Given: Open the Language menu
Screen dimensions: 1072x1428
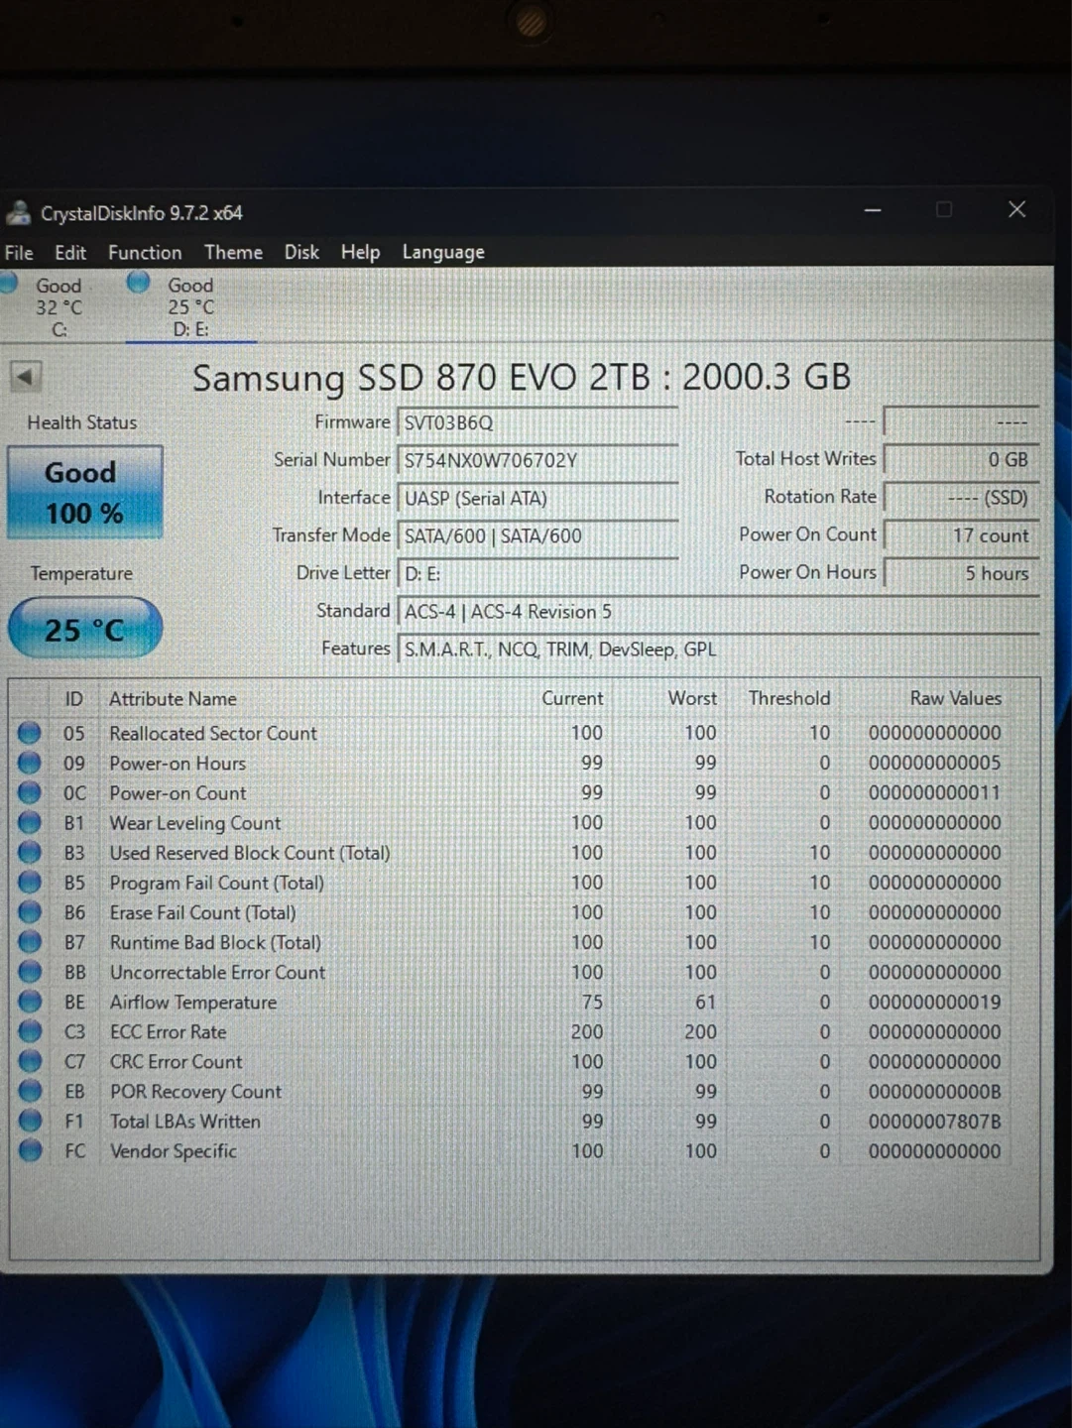Looking at the screenshot, I should (x=443, y=253).
